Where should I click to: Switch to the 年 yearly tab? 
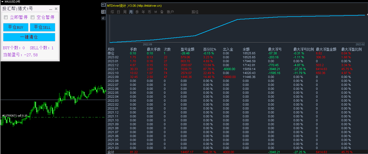tap(143, 12)
